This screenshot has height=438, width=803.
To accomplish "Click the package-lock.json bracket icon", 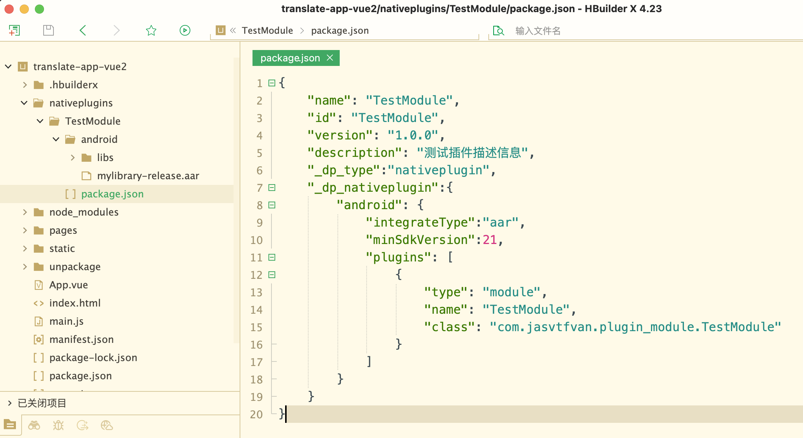I will click(x=39, y=358).
